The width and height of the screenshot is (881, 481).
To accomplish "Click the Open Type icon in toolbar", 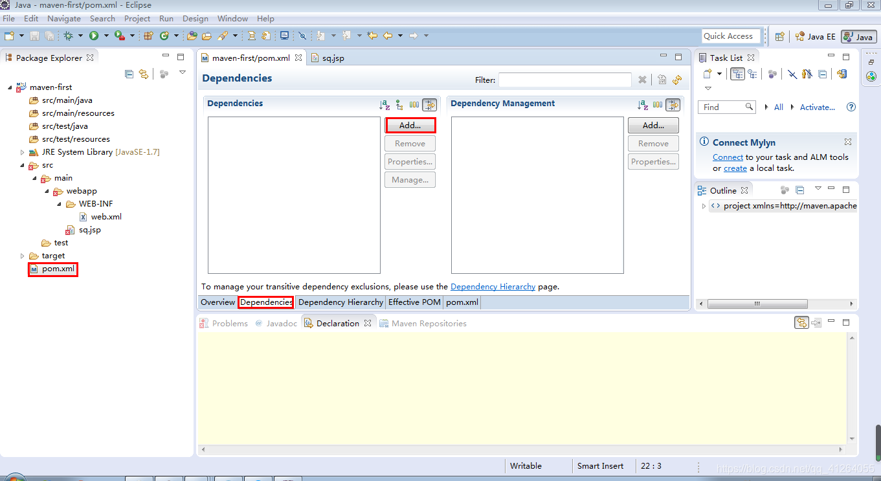I will [x=192, y=36].
